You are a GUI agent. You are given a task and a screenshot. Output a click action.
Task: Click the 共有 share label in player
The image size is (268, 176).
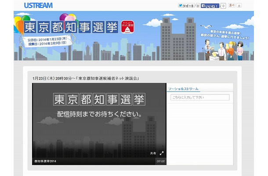pos(153,153)
